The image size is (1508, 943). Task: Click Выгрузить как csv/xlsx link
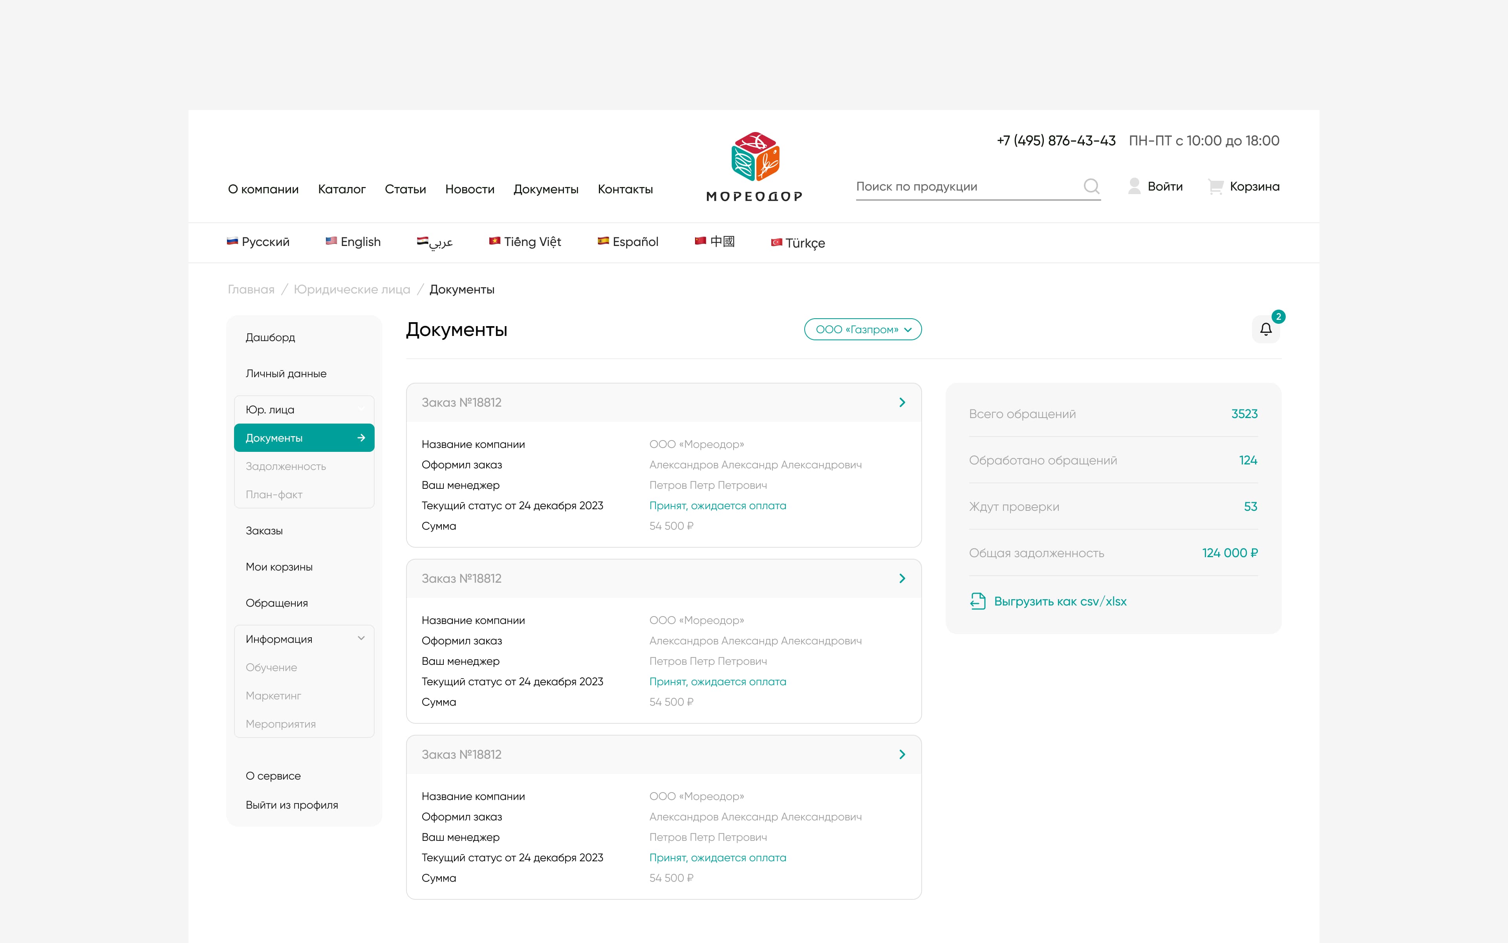coord(1060,601)
